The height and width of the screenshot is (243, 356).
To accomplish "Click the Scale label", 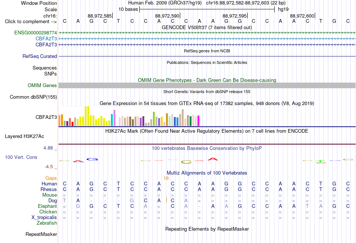I will click(x=51, y=9).
